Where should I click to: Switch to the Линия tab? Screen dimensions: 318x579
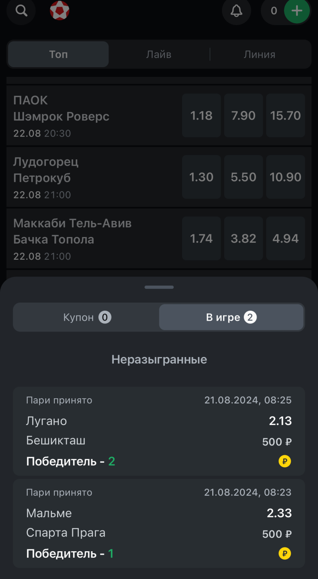(x=259, y=54)
